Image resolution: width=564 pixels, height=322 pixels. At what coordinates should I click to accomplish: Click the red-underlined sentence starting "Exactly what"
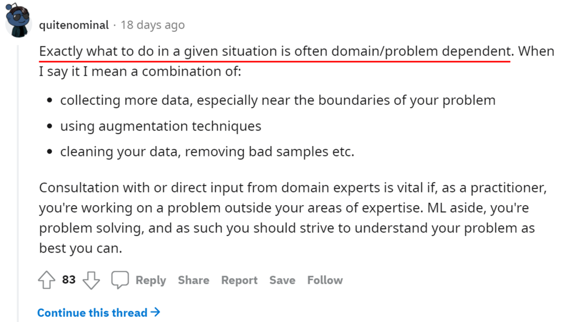274,52
